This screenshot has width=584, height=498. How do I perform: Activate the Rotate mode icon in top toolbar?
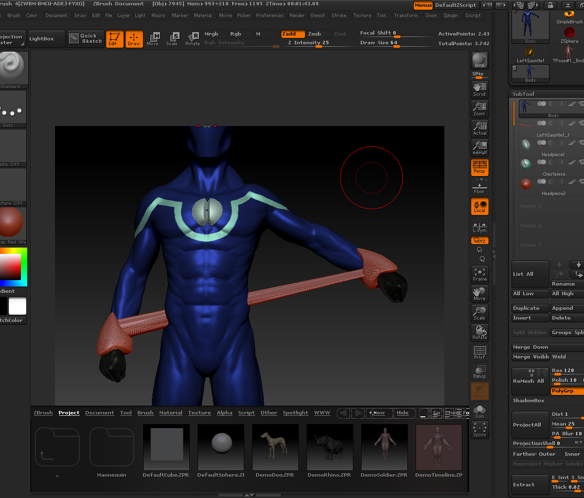tap(193, 39)
